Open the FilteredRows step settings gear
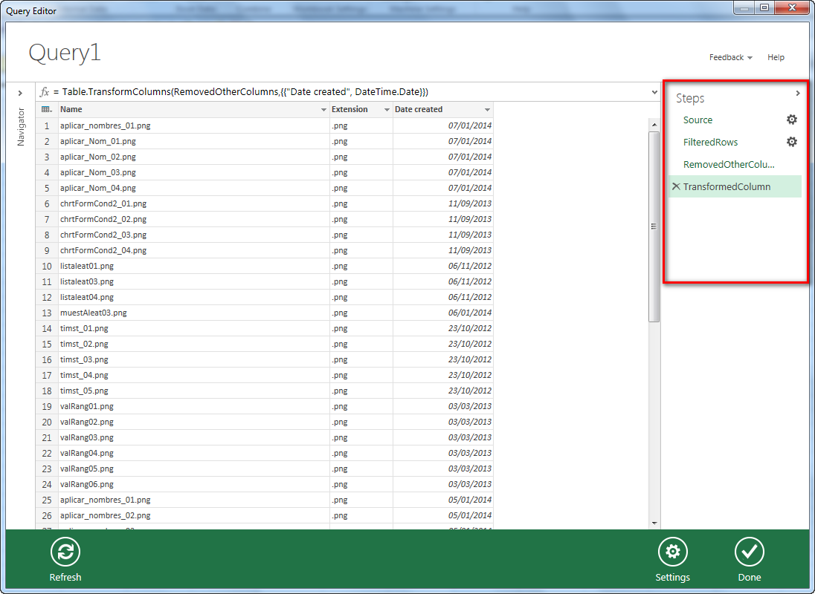This screenshot has height=594, width=815. coord(791,142)
